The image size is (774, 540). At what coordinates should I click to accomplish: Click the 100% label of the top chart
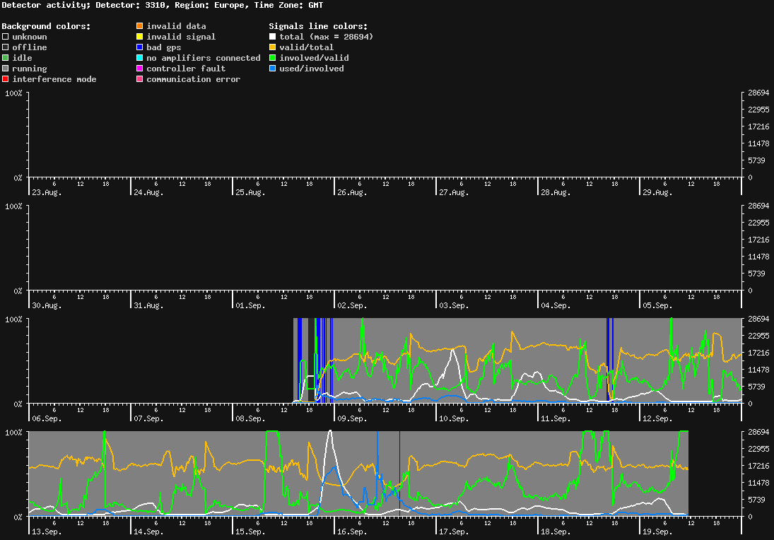point(14,93)
